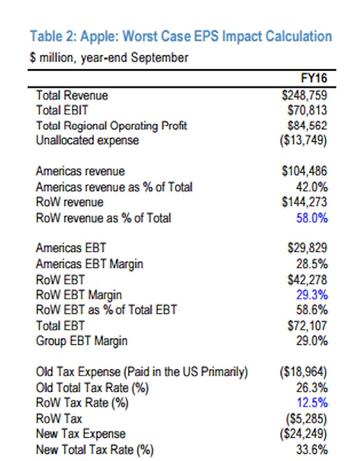Select the Americas EBT value $29,829
349x461 pixels.
tap(307, 248)
